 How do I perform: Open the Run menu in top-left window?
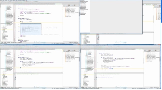click(18, 0)
